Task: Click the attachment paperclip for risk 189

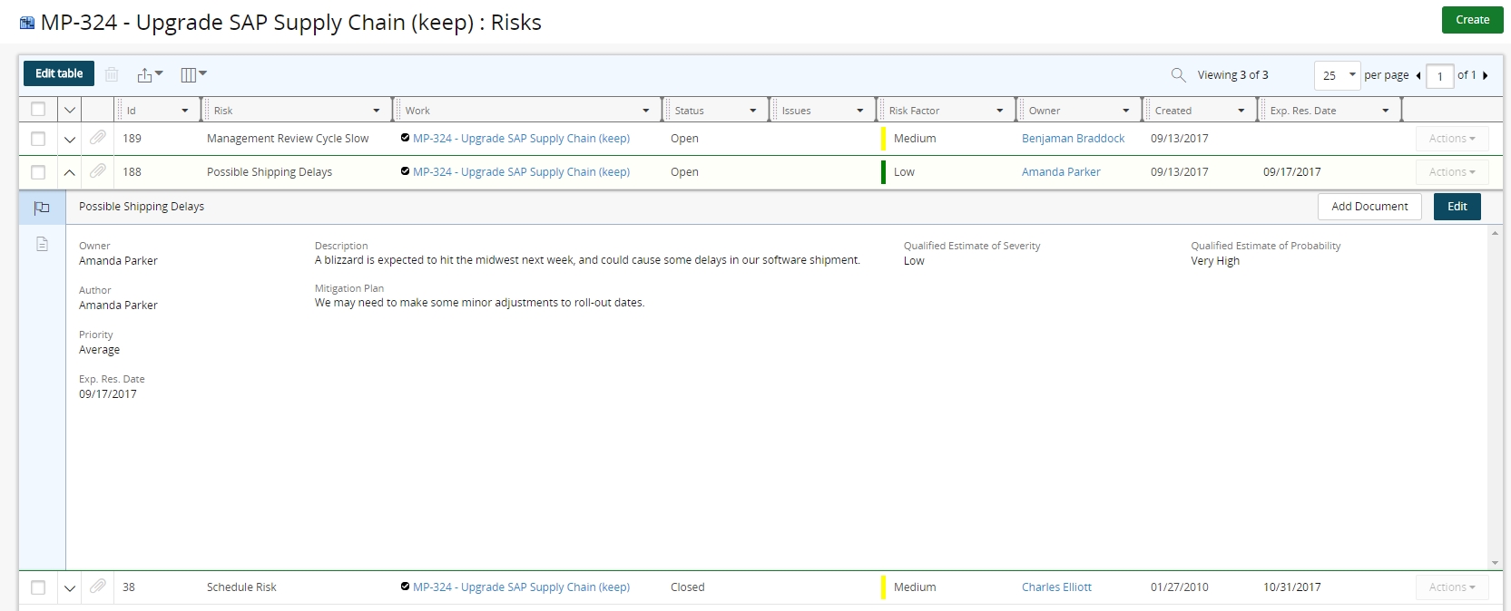Action: point(98,138)
